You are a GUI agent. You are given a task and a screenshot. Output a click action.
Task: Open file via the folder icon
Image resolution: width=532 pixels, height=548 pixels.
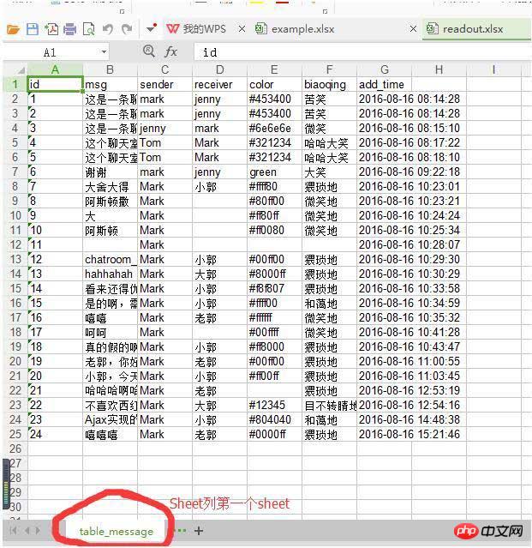pos(13,29)
